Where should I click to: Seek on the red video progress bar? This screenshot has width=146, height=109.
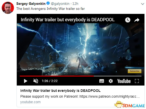81,76
